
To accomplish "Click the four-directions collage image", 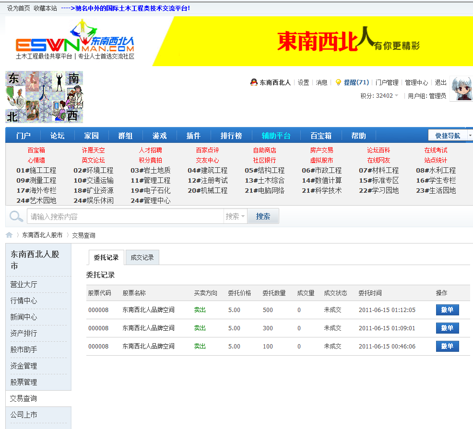I will tap(44, 97).
